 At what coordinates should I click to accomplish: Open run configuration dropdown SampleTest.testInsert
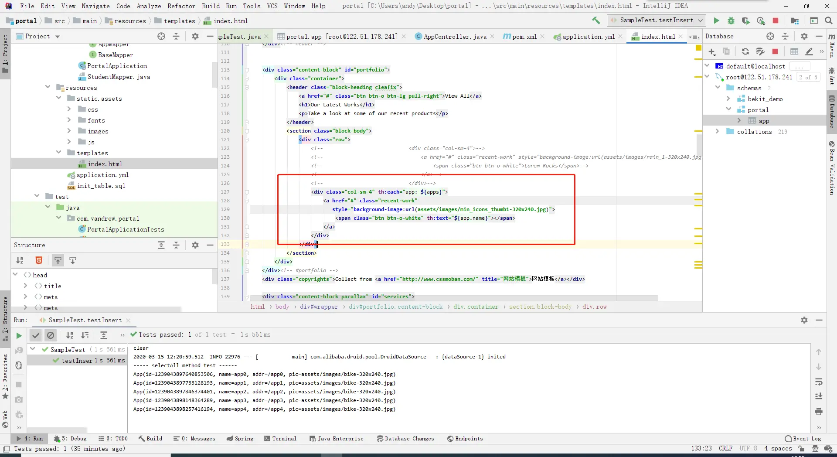pyautogui.click(x=657, y=20)
